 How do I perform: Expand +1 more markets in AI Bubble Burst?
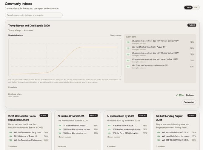tap(113, 137)
